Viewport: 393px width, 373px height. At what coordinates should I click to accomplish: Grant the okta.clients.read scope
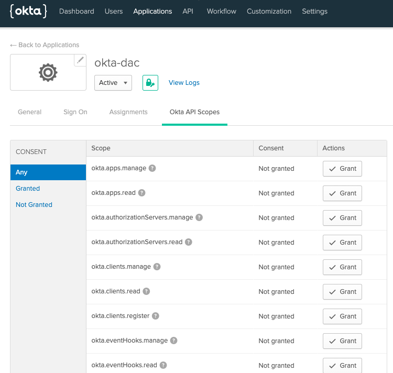click(x=342, y=292)
